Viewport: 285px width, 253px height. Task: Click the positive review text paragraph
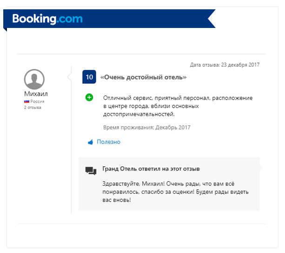click(178, 106)
